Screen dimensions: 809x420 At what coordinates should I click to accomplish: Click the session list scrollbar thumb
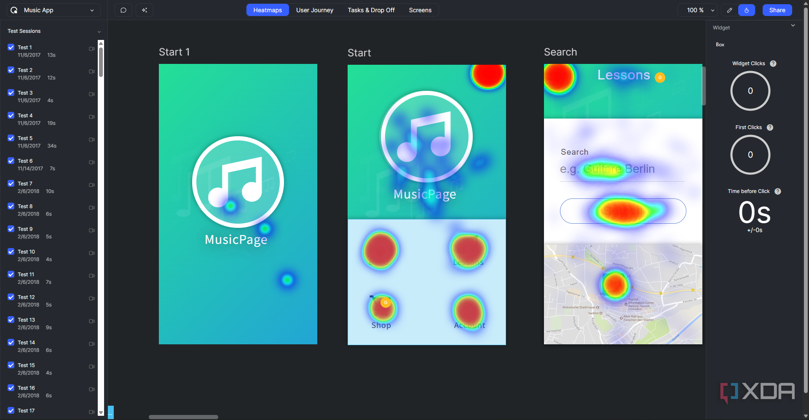(x=101, y=62)
